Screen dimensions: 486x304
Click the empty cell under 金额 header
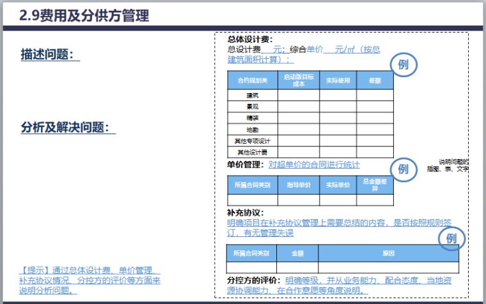point(297,267)
